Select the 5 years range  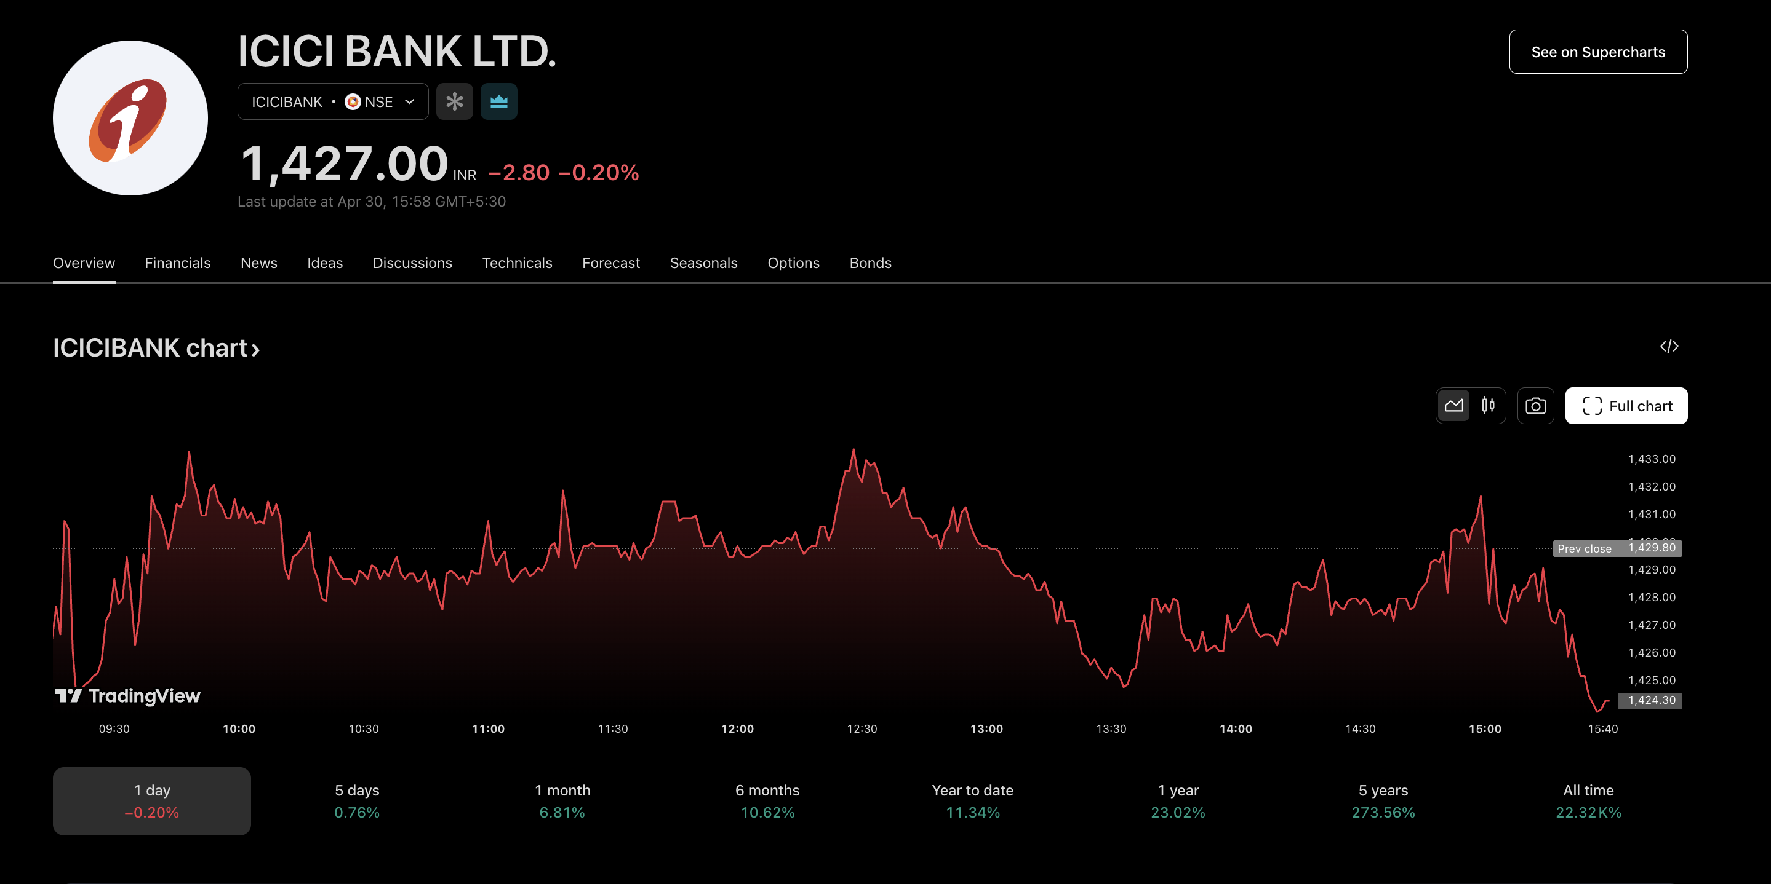tap(1383, 801)
